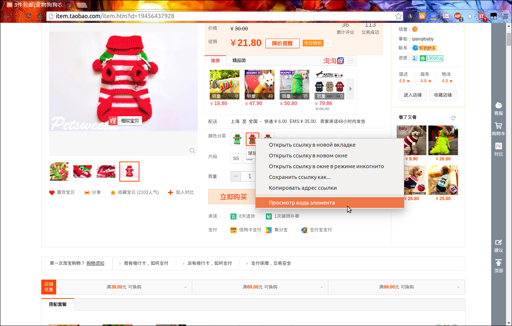This screenshot has width=512, height=326.
Task: Click 降价提醒 price alert button
Action: [282, 43]
